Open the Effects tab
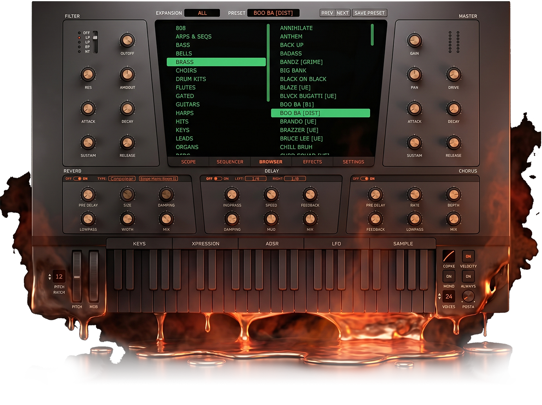Screen dimensions: 542x405 [312, 162]
